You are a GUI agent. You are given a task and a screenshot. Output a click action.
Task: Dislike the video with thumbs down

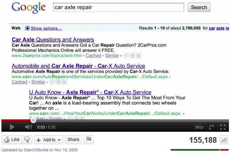click(x=27, y=140)
